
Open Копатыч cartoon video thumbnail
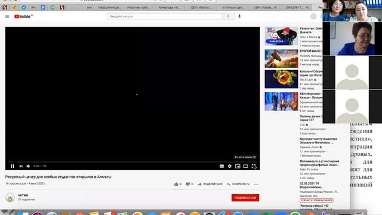[x=281, y=79]
